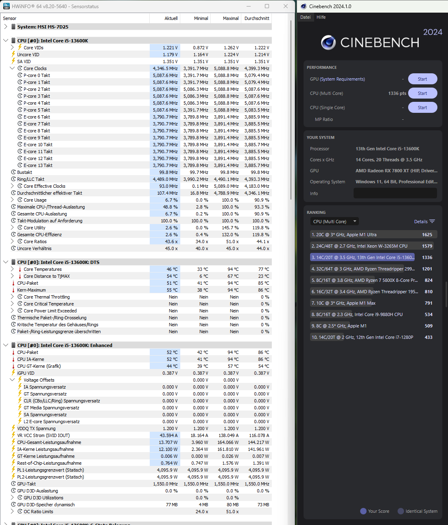
Task: Open the Datei menu in Cinebench
Action: pyautogui.click(x=305, y=17)
